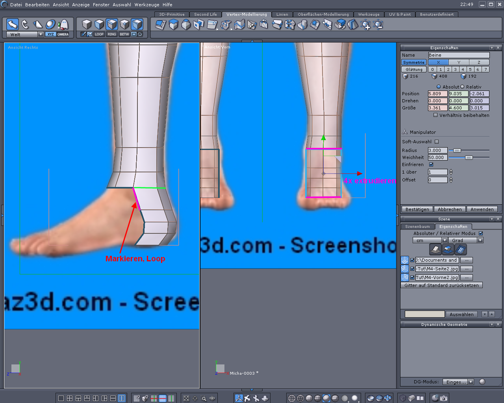This screenshot has width=504, height=403.
Task: Select the rectangular marquee selection icon
Action: pos(134,34)
